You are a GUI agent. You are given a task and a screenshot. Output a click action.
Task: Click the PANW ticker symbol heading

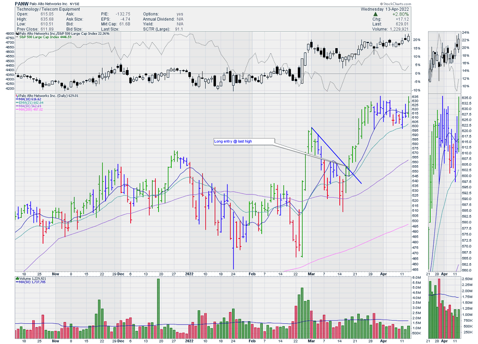pyautogui.click(x=22, y=3)
